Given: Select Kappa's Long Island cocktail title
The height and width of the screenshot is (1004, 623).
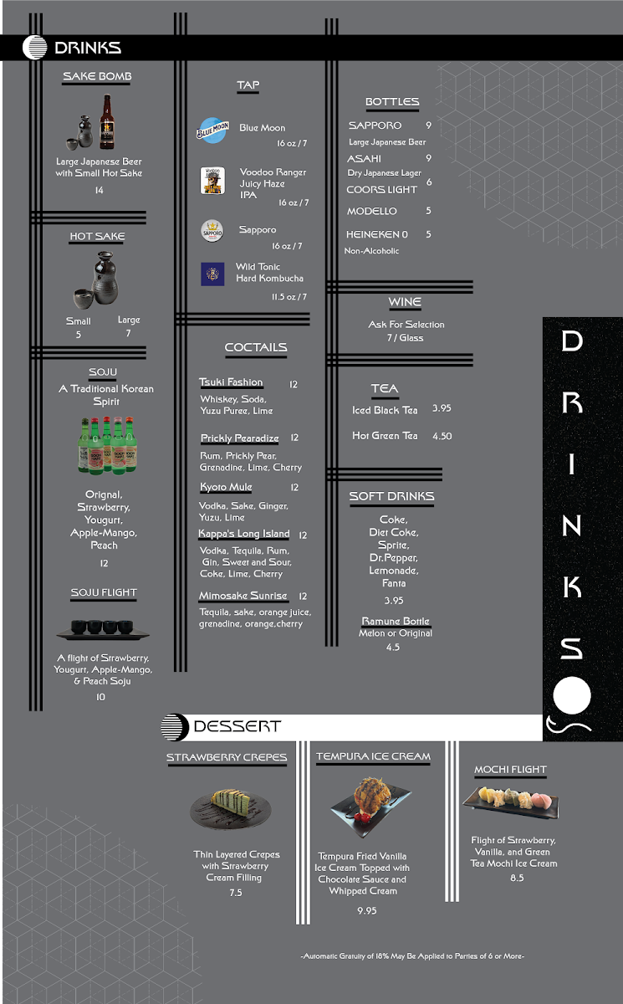Looking at the screenshot, I should pos(244,534).
